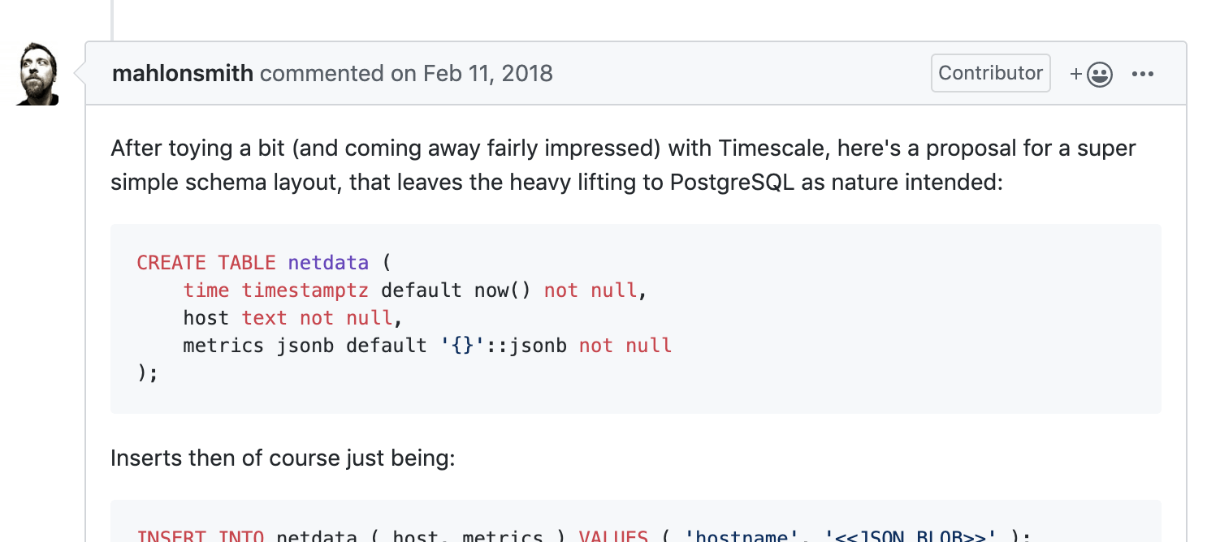Click the "Inserts then of course just being:" line
Image resolution: width=1220 pixels, height=542 pixels.
point(283,458)
